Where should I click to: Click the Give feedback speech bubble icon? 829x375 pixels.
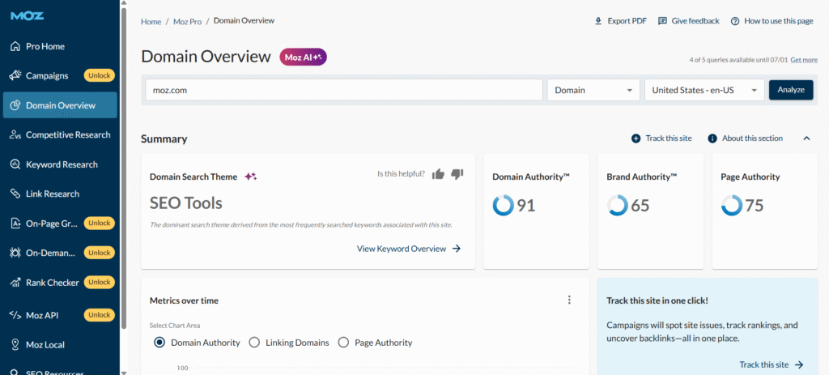click(662, 21)
